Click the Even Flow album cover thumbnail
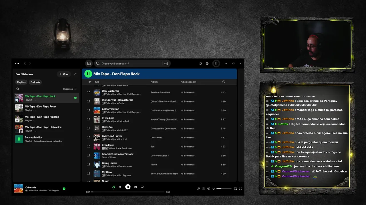 click(x=97, y=146)
